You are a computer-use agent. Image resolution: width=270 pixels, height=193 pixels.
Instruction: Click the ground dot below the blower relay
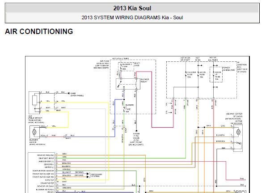(136, 131)
